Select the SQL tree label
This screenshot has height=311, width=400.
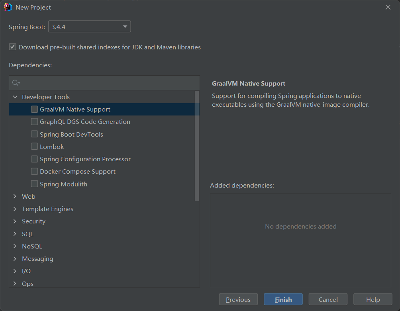(x=27, y=234)
